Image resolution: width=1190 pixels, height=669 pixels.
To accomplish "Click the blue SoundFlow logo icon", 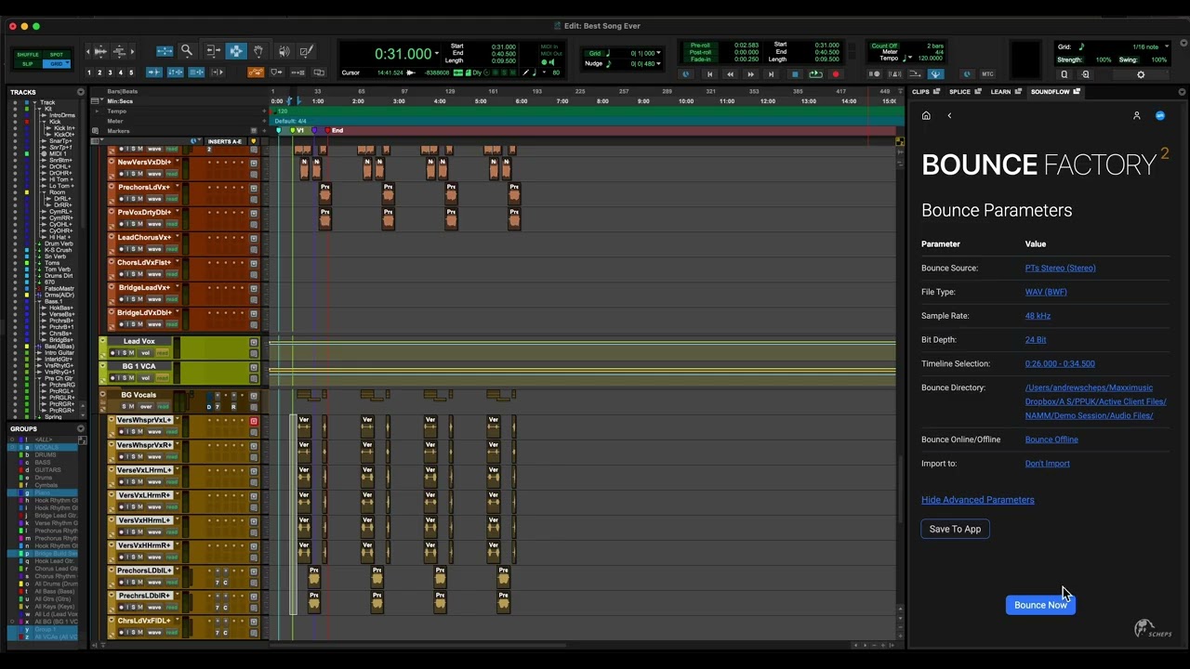I will coord(1160,116).
